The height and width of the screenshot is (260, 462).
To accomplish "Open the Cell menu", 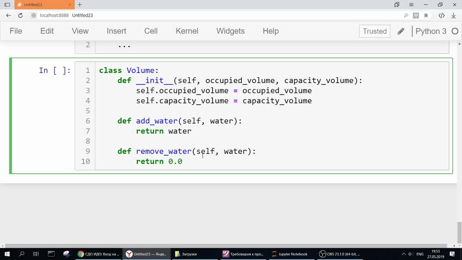I will pos(151,31).
